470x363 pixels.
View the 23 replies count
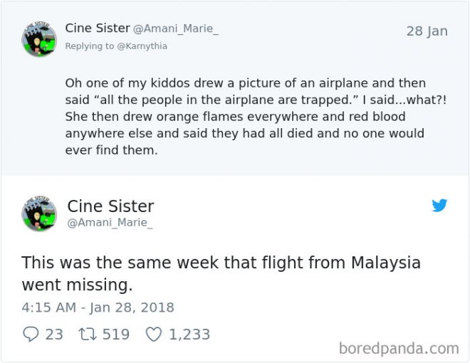pos(54,334)
